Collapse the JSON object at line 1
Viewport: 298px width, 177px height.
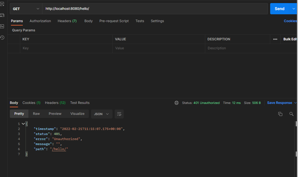click(x=23, y=124)
